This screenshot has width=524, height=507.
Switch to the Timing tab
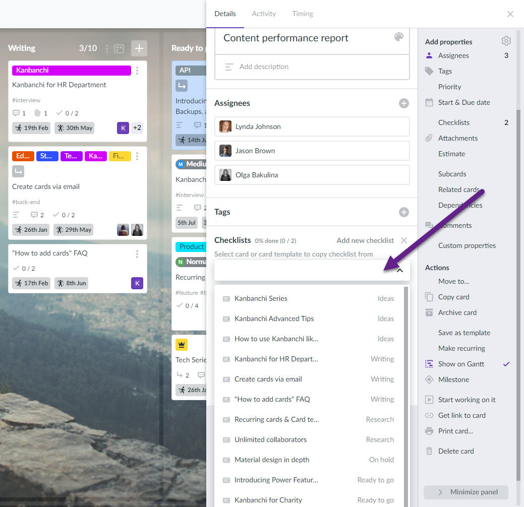pos(303,14)
